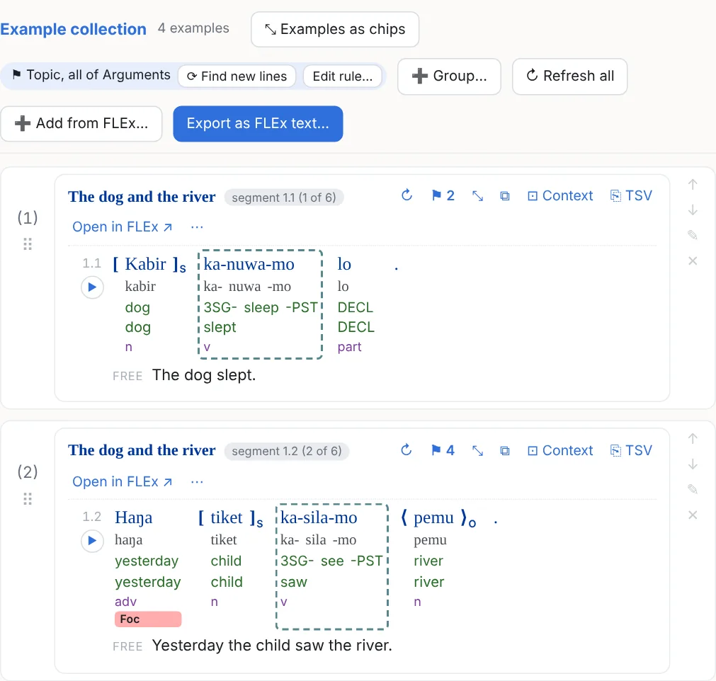Refresh example 2 via the reload icon
This screenshot has width=716, height=681.
[x=407, y=450]
